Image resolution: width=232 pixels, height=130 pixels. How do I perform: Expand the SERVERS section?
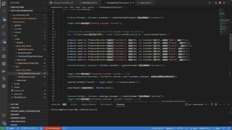pyautogui.click(x=28, y=114)
